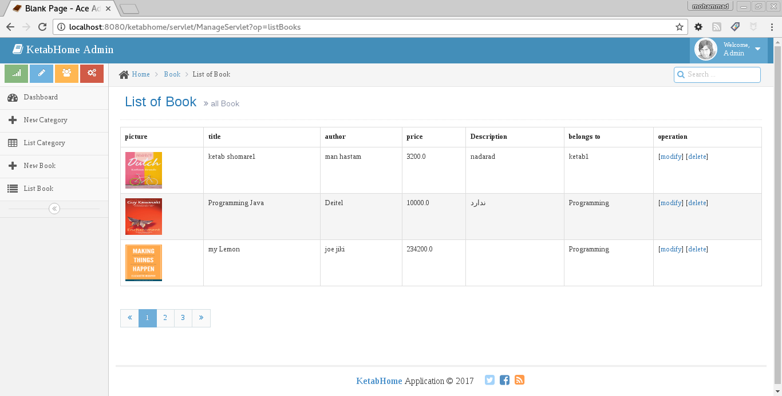This screenshot has width=782, height=396.
Task: Go to next page in pagination
Action: click(x=202, y=318)
